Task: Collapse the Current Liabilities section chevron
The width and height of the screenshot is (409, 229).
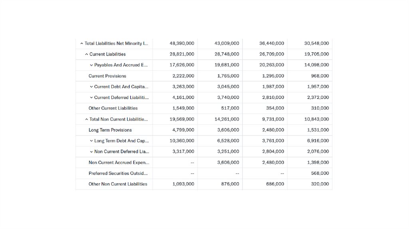Action: pyautogui.click(x=87, y=54)
